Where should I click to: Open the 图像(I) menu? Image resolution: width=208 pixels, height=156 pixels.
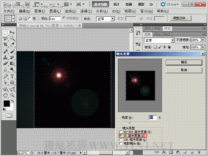coord(40,11)
